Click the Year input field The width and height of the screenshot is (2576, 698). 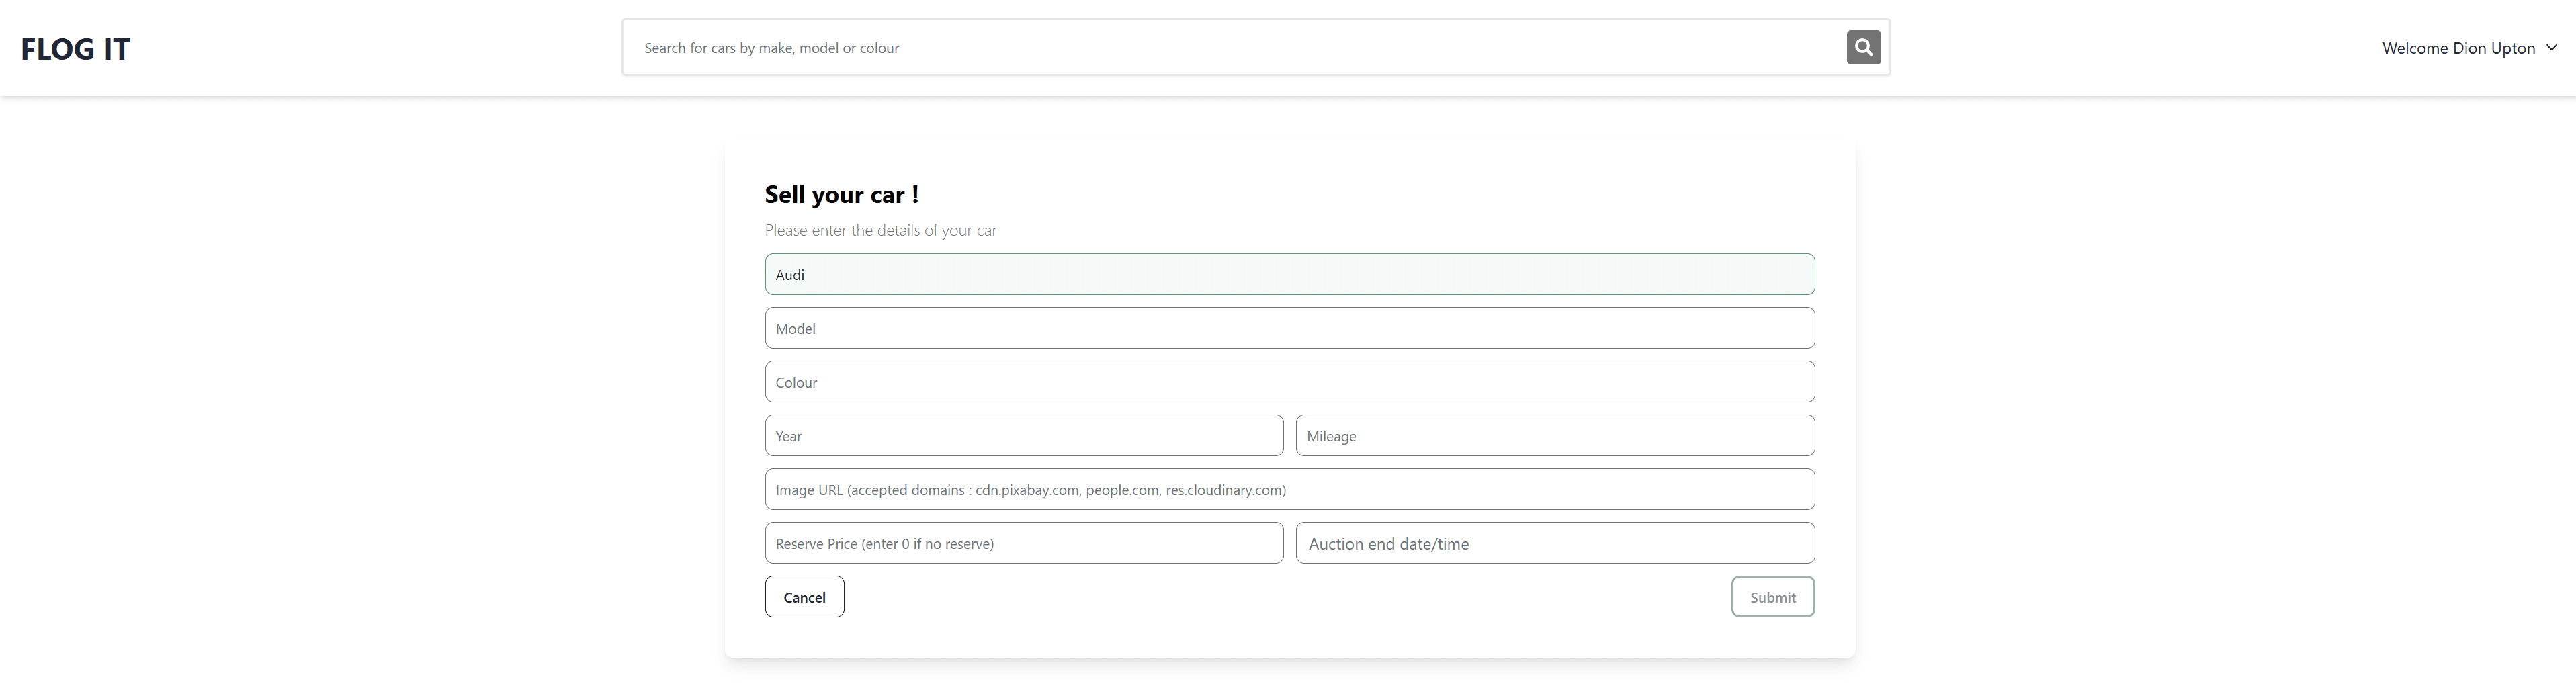click(1023, 435)
